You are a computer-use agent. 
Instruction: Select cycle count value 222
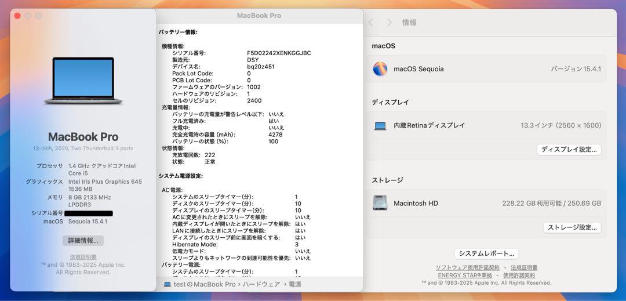[x=210, y=155]
